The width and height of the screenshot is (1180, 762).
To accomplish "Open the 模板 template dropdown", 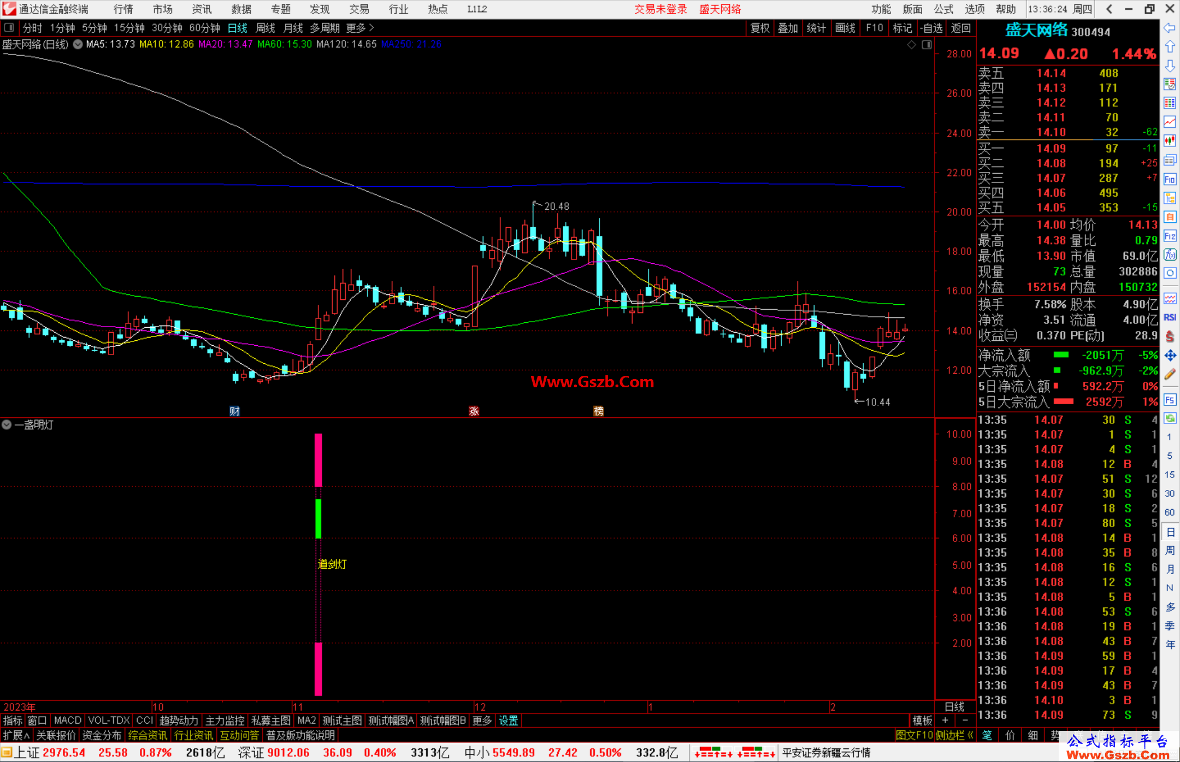I will 922,720.
